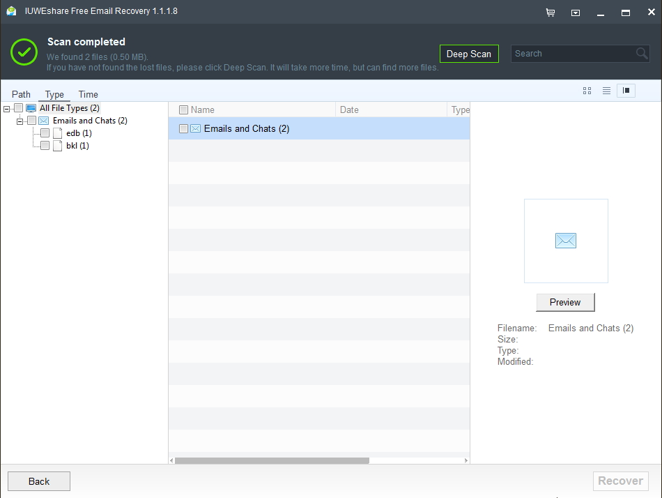Go Back to the previous step
This screenshot has height=498, width=662.
tap(39, 481)
